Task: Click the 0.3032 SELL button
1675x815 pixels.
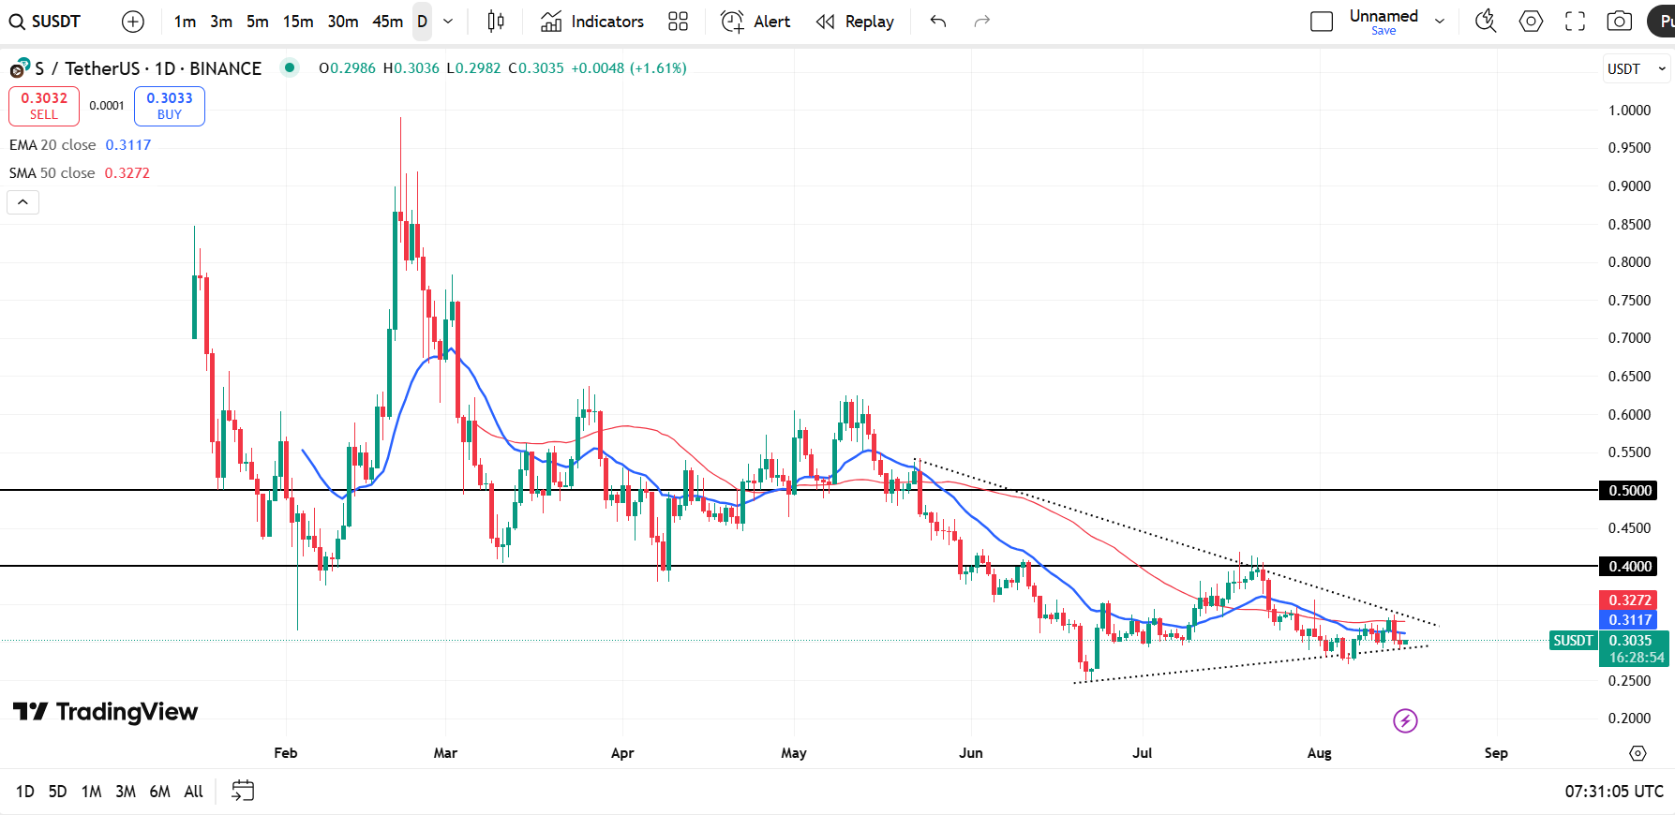Action: tap(44, 106)
